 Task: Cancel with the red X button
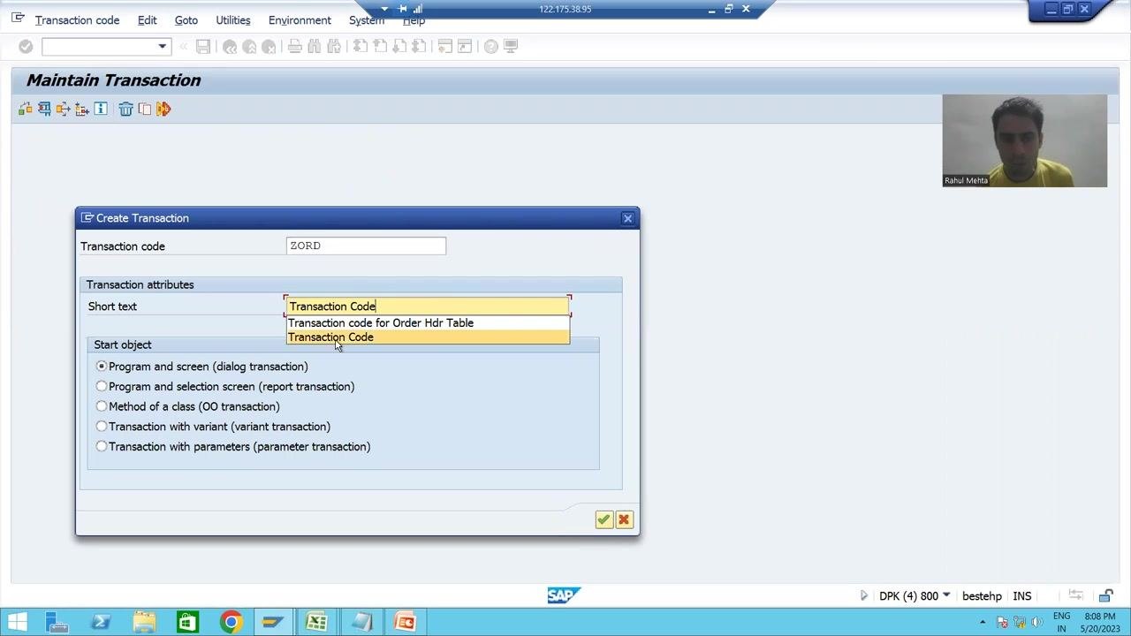click(x=624, y=519)
